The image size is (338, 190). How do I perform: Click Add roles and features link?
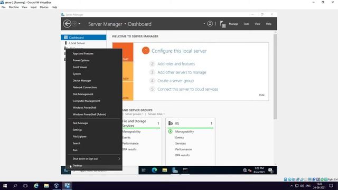[x=176, y=64]
